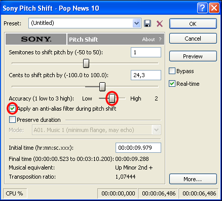Start the Preview button
Viewport: 222px width, 201px height.
coord(193,56)
